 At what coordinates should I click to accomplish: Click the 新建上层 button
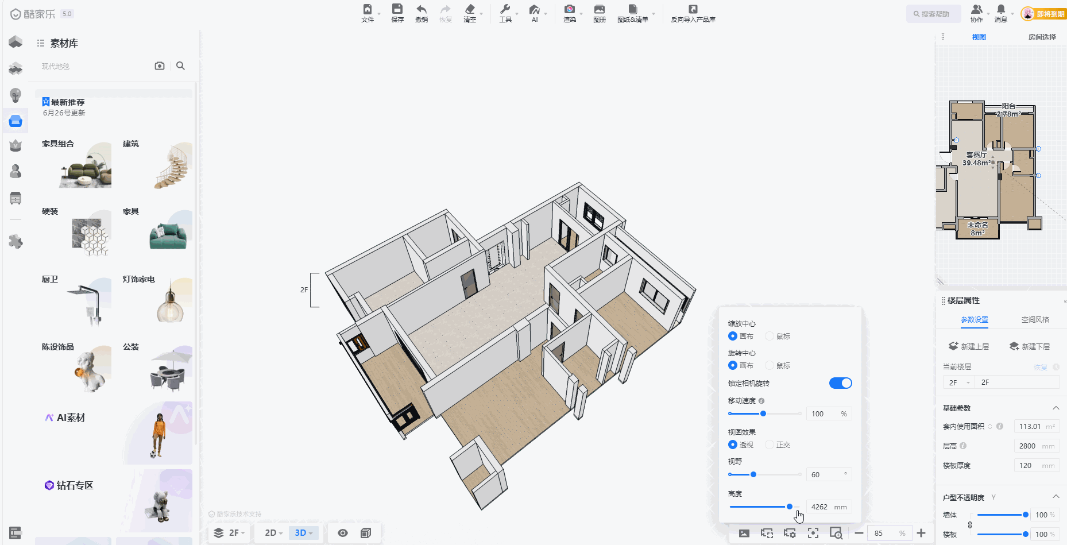[x=969, y=346]
